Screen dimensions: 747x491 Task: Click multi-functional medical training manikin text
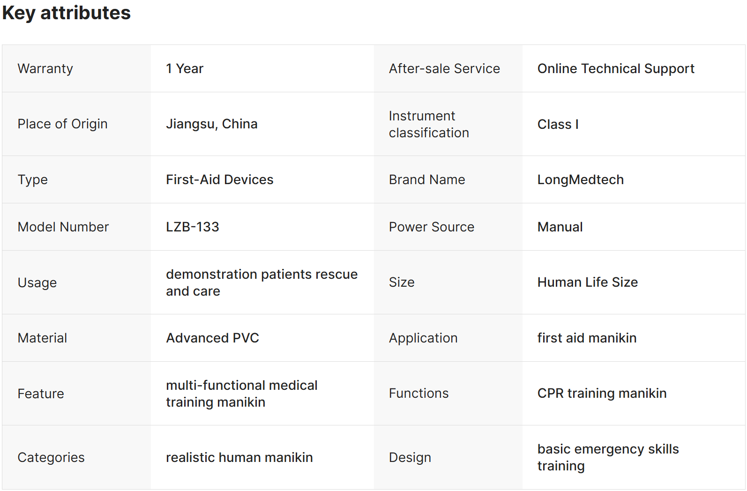click(x=241, y=394)
